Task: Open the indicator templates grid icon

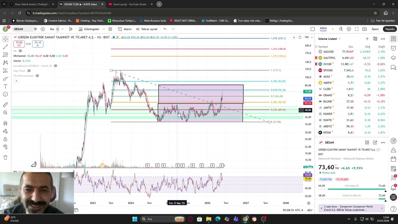Action: [110, 29]
